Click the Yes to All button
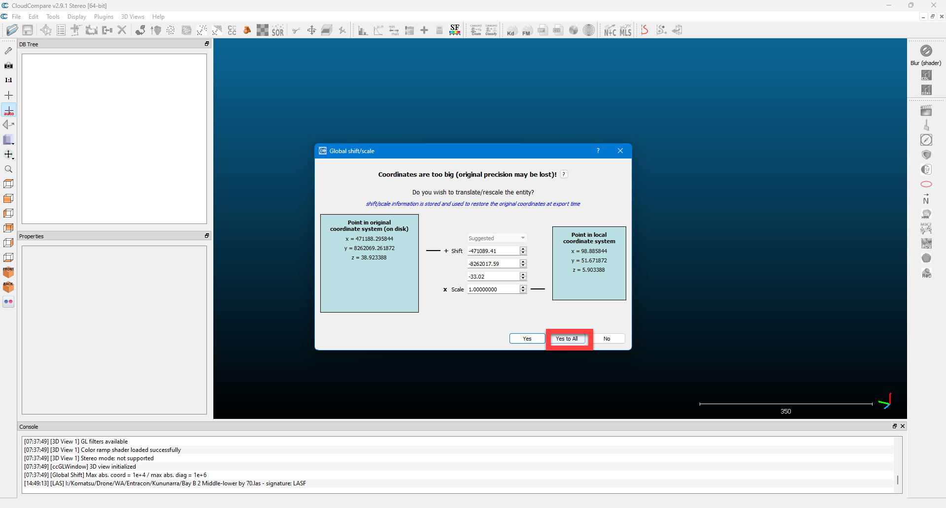 [567, 339]
